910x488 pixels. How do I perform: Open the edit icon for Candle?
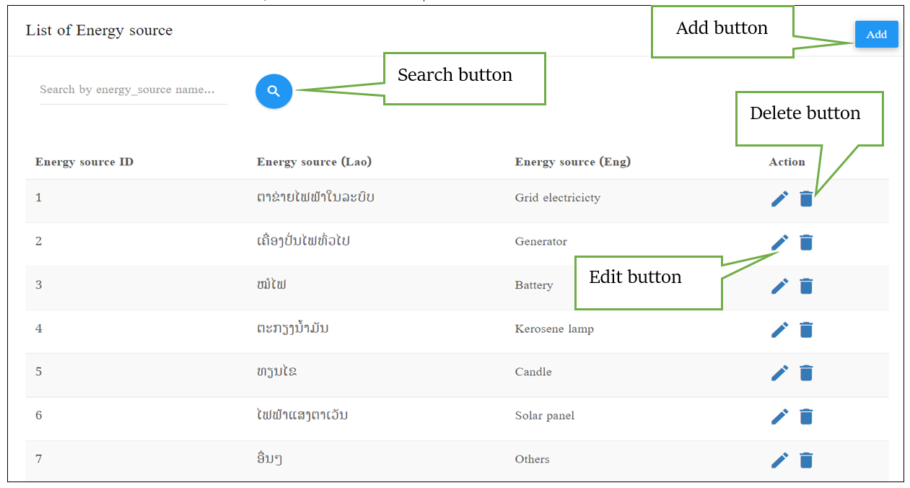[x=779, y=373]
